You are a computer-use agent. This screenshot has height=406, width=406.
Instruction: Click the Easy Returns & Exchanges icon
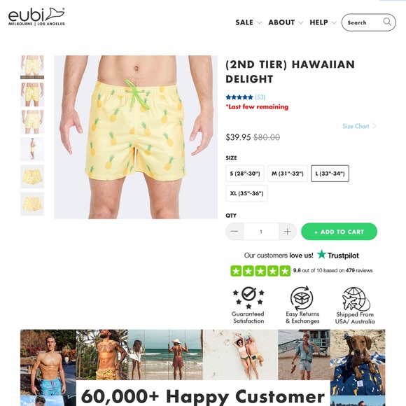(302, 297)
